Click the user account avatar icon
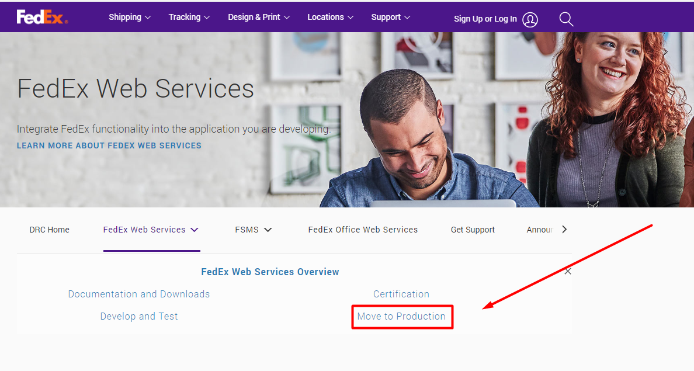 pos(530,19)
